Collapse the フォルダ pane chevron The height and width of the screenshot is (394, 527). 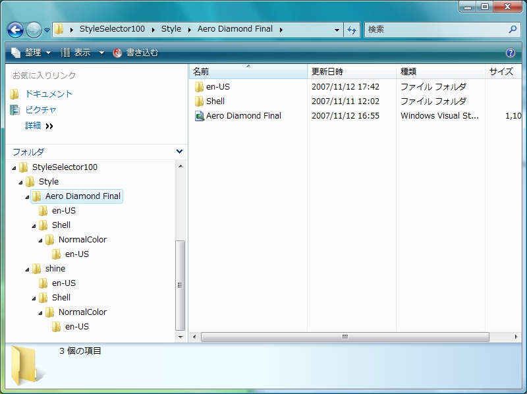(x=179, y=152)
